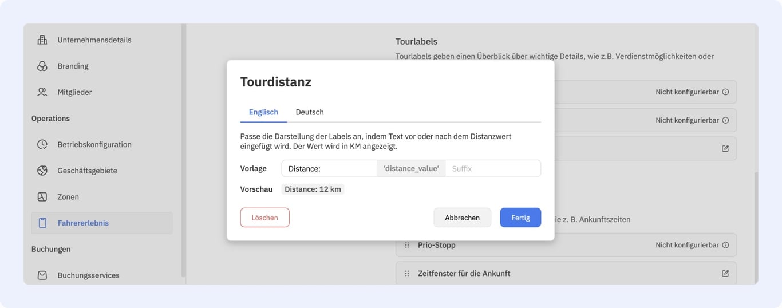Switch to the Englisch tab
782x308 pixels.
pyautogui.click(x=263, y=112)
